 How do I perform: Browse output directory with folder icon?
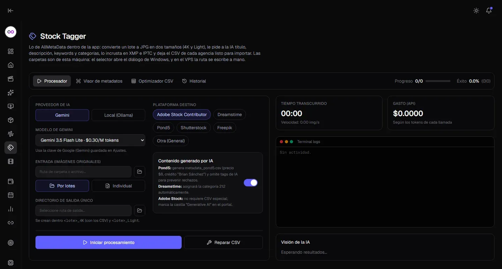(139, 211)
